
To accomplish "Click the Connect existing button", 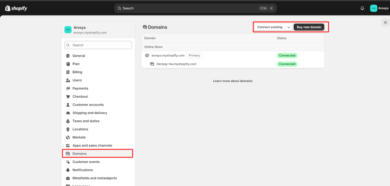I will (x=270, y=27).
